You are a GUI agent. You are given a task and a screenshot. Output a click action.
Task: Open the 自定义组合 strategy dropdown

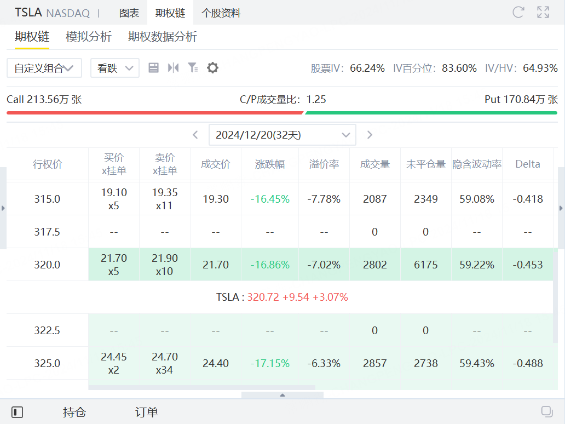click(44, 68)
